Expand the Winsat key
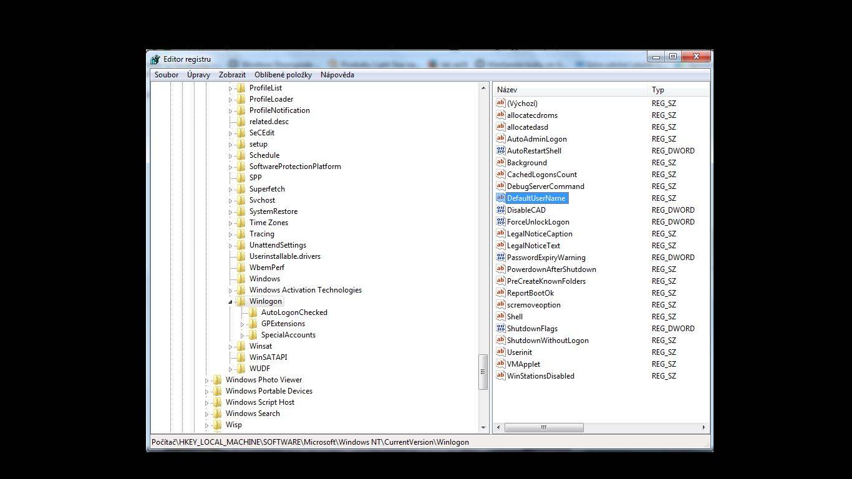The height and width of the screenshot is (479, 852). (230, 347)
